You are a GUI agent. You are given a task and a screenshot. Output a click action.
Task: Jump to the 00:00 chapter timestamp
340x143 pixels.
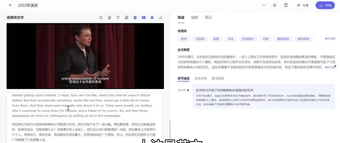pos(182,90)
